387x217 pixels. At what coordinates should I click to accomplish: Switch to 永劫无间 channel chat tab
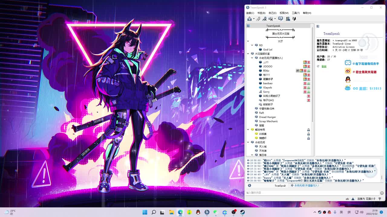coord(305,186)
